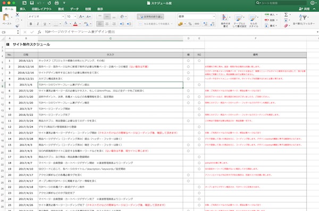Open the font name dropdown (メイリオ)
This screenshot has width=319, height=211.
(63, 16)
